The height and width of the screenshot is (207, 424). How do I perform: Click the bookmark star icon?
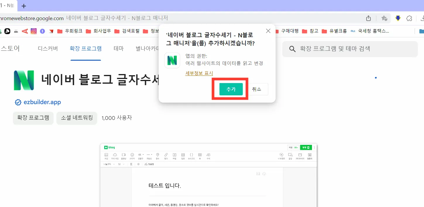384,18
